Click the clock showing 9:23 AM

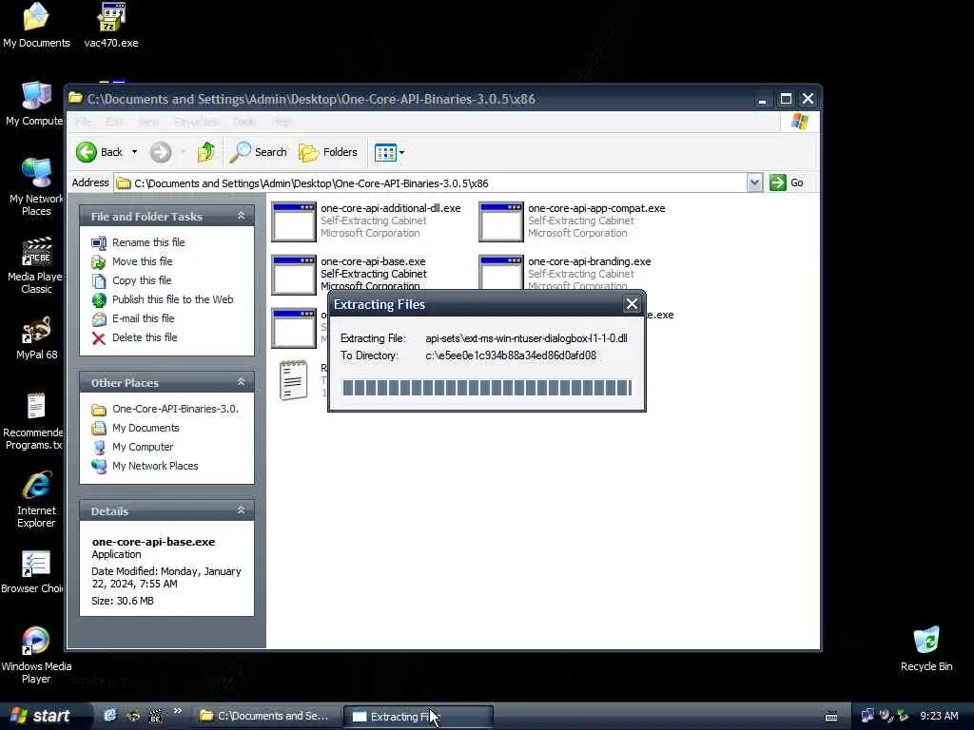pos(939,716)
